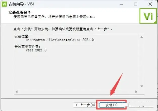Click the 安装向导 - VISI title text
The image size is (158, 111).
tap(21, 4)
